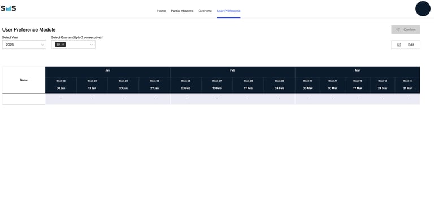
Task: Click the dash cell under 10 Feb
Action: coord(217,99)
